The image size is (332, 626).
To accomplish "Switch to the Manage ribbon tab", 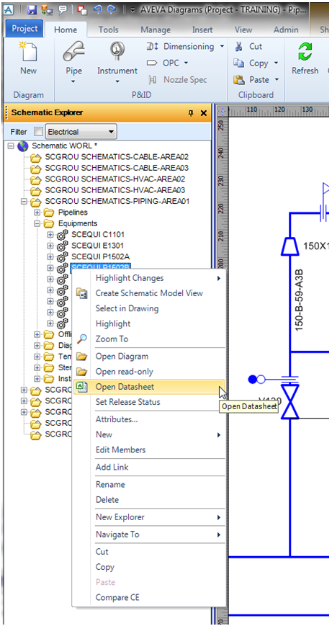I will (156, 30).
